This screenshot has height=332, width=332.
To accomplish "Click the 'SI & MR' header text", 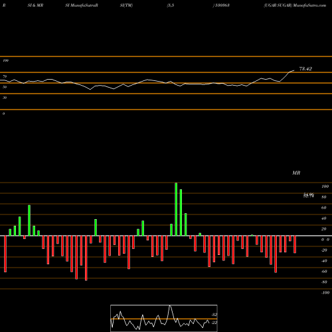I will coord(35,5).
